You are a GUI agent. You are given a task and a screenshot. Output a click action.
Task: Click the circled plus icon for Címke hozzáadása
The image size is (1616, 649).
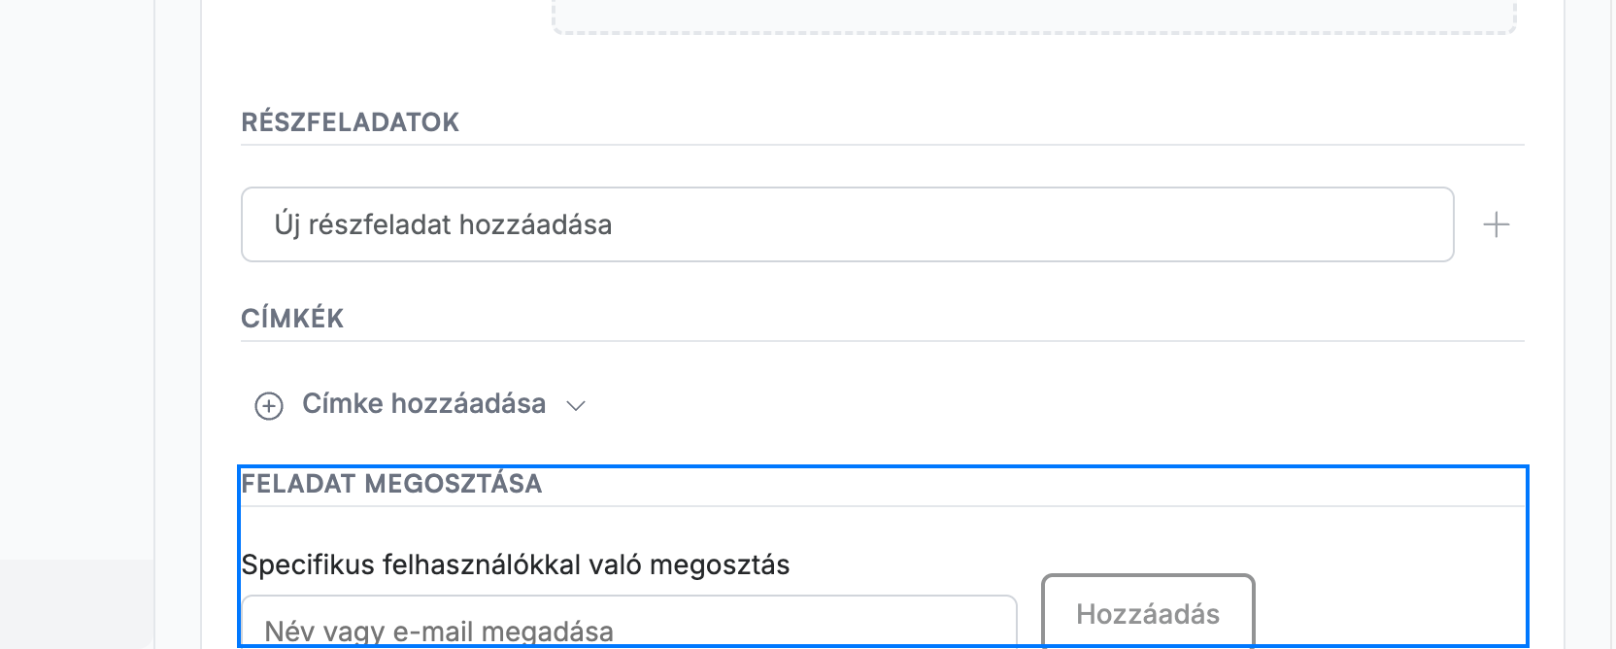click(269, 405)
